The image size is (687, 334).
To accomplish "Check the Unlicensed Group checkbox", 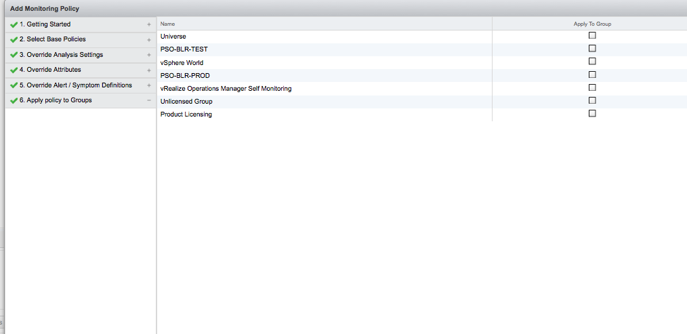I will (x=592, y=101).
